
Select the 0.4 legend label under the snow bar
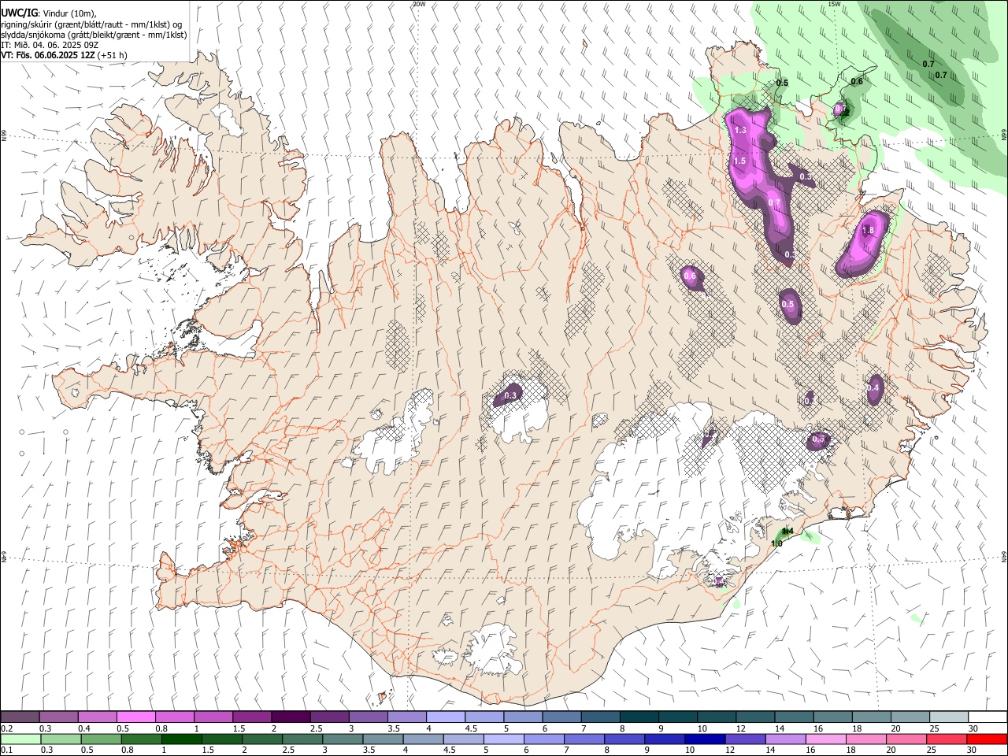pos(85,728)
